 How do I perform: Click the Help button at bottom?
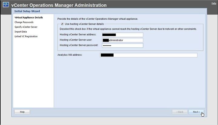(x=22, y=112)
